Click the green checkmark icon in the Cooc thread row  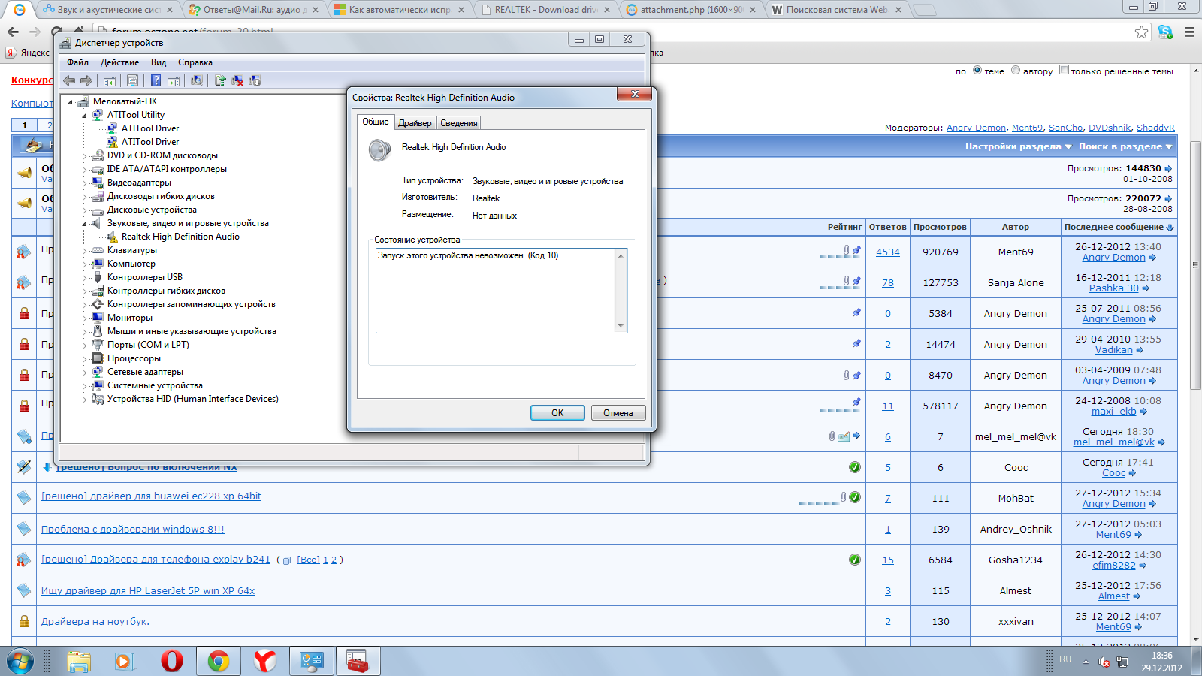[x=855, y=467]
